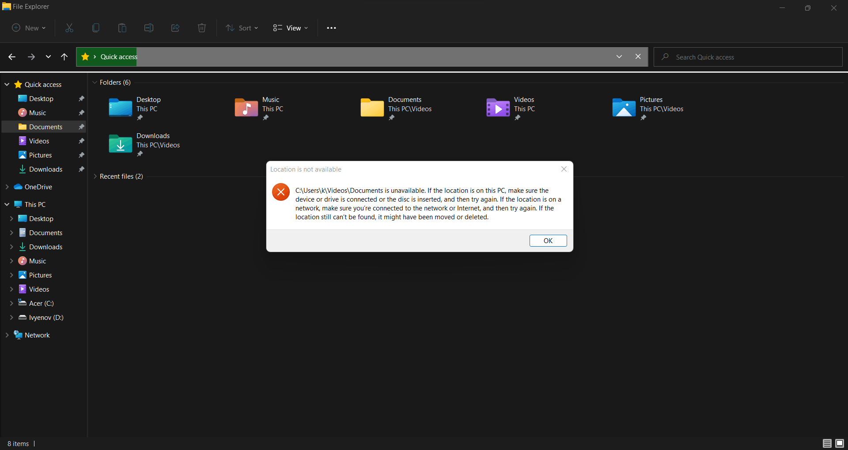
Task: Select Network in the navigation pane
Action: [x=37, y=335]
